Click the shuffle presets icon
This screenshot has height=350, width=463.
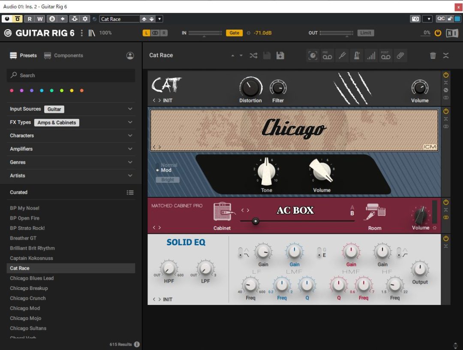coord(253,55)
